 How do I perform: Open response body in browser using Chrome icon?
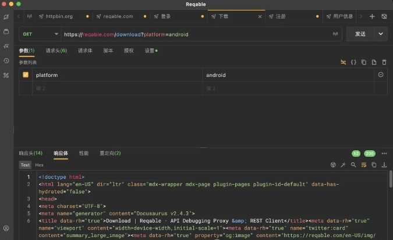pos(333,165)
